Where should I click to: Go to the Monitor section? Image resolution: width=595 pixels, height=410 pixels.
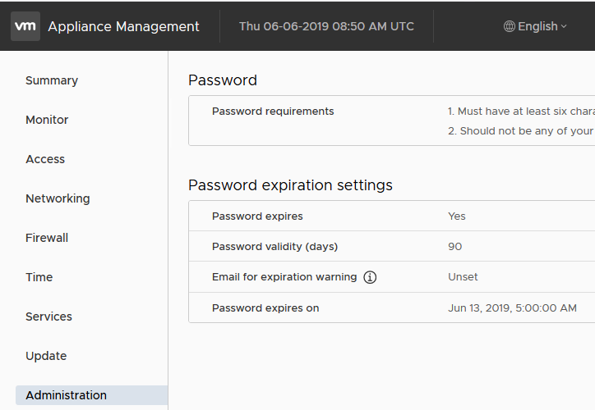coord(47,120)
